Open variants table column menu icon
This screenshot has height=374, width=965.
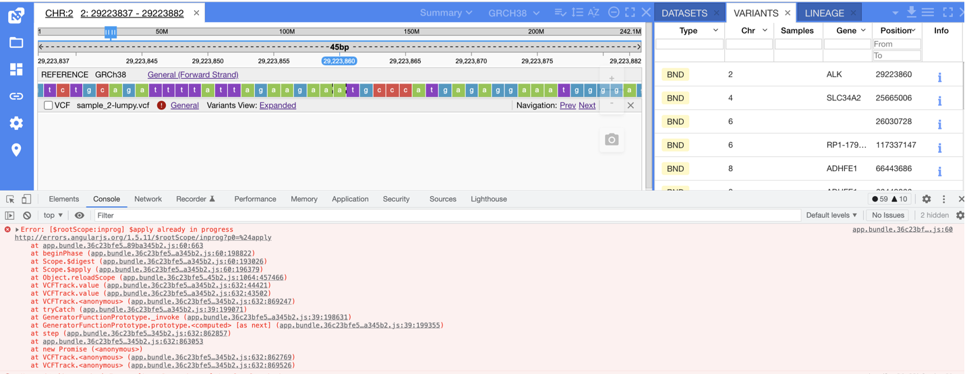click(929, 12)
